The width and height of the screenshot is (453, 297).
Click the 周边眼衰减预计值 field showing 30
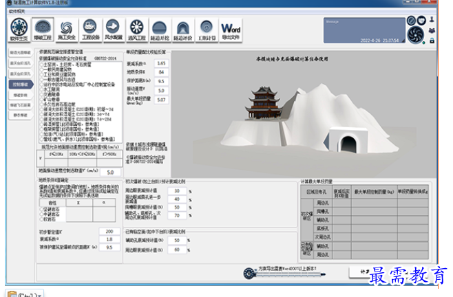(177, 191)
